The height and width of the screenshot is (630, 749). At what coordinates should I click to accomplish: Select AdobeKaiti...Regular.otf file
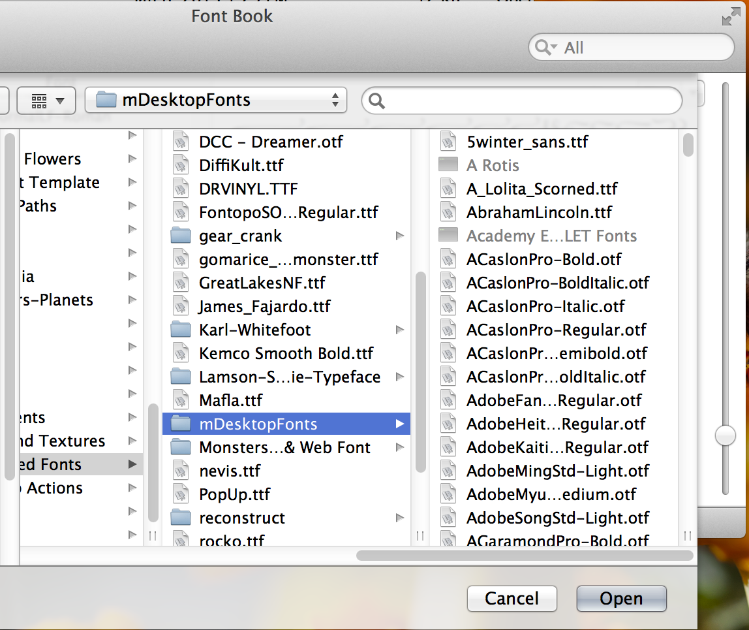pyautogui.click(x=554, y=447)
